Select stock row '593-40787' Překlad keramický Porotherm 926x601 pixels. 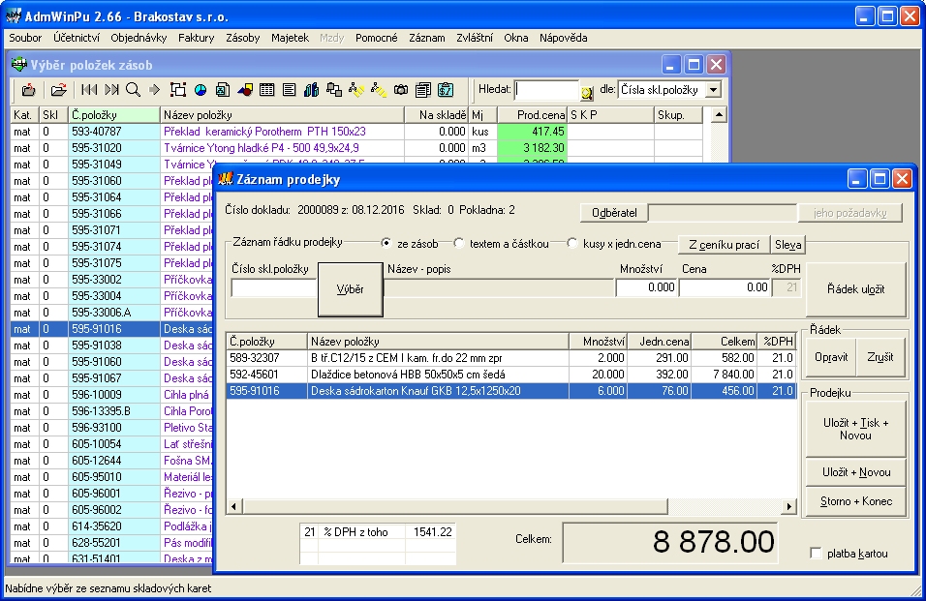coord(356,132)
